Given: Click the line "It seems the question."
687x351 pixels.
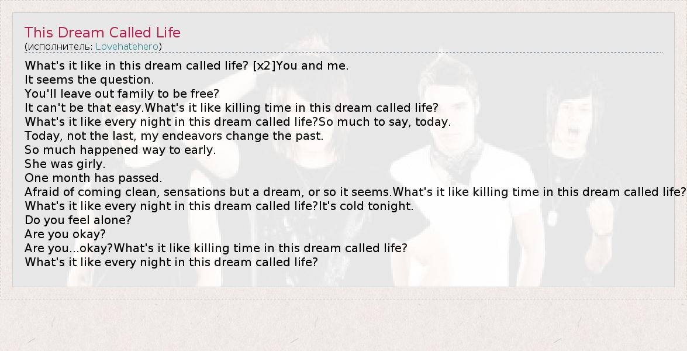Looking at the screenshot, I should (x=89, y=80).
